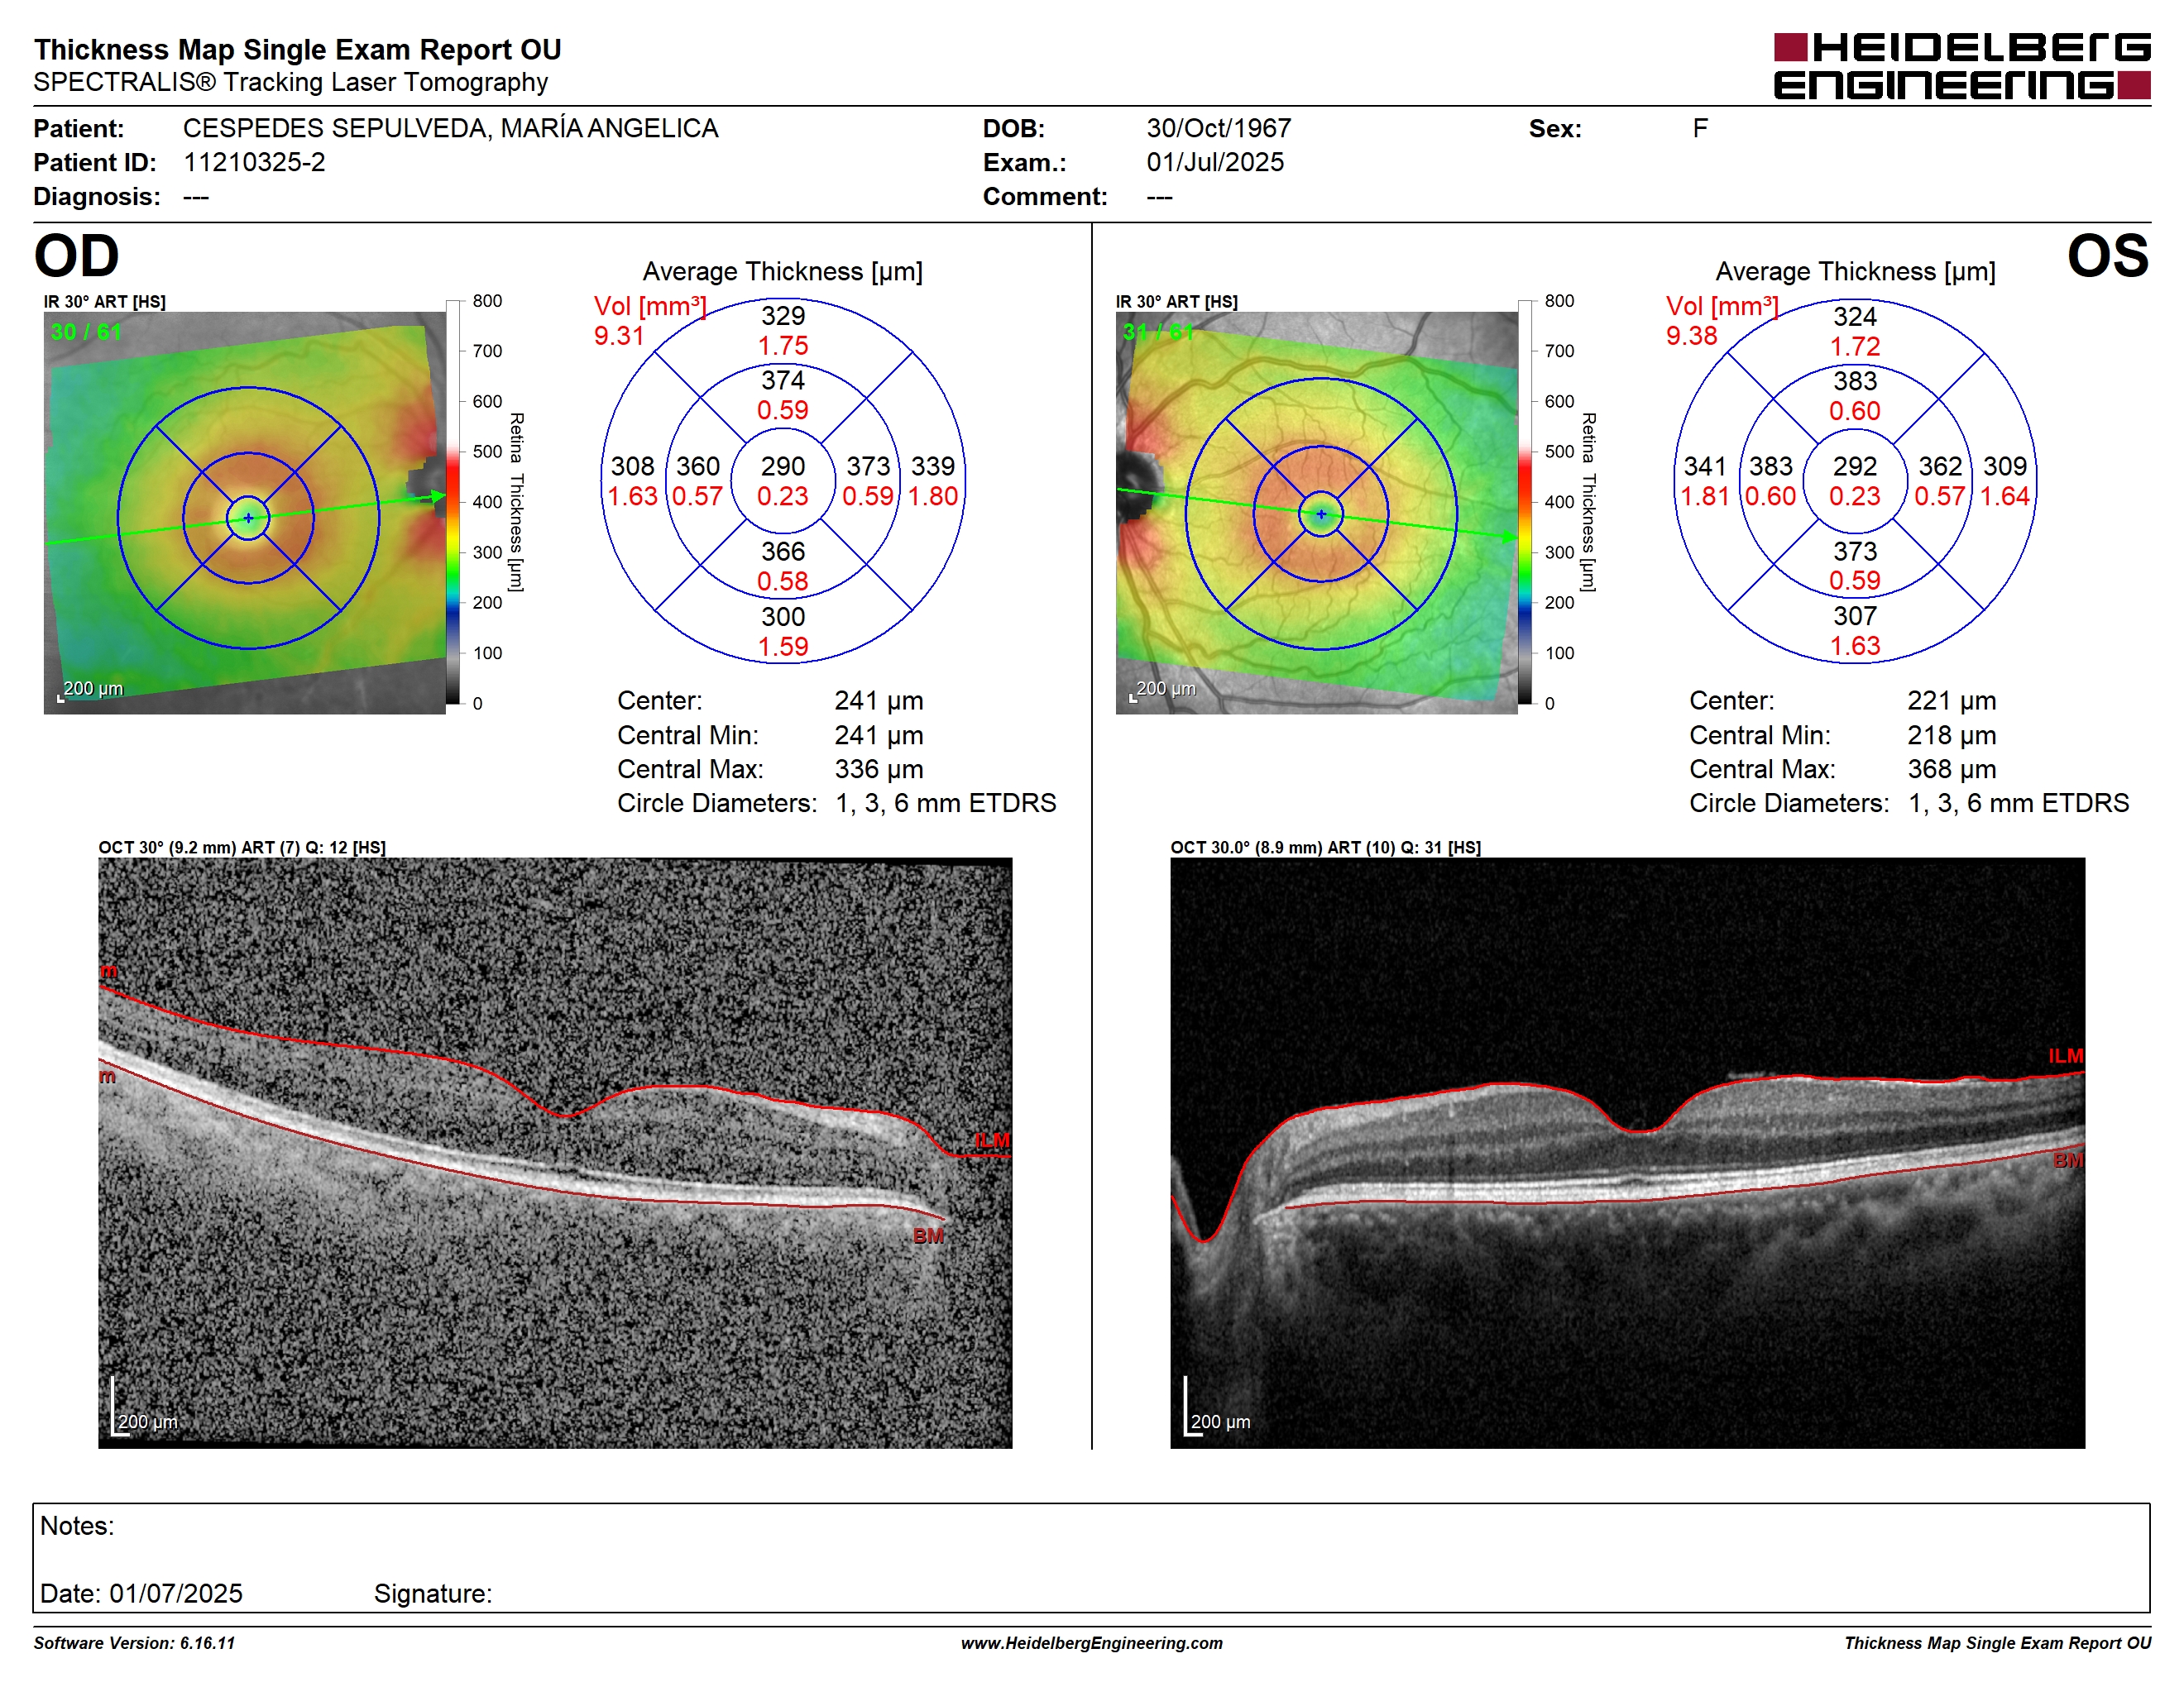The image size is (2184, 1687).
Task: Click the OS OCT B-scan image
Action: click(x=1627, y=1152)
